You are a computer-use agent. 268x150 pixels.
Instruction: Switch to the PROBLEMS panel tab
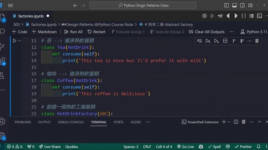click(23, 122)
